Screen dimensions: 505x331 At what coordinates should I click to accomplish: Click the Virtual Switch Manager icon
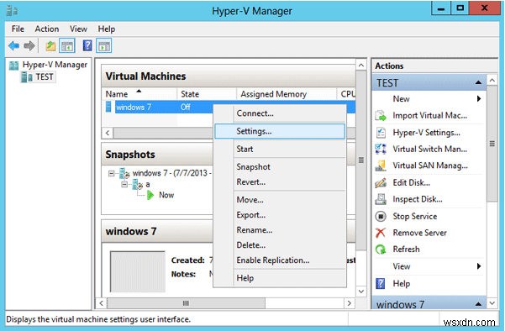point(381,149)
